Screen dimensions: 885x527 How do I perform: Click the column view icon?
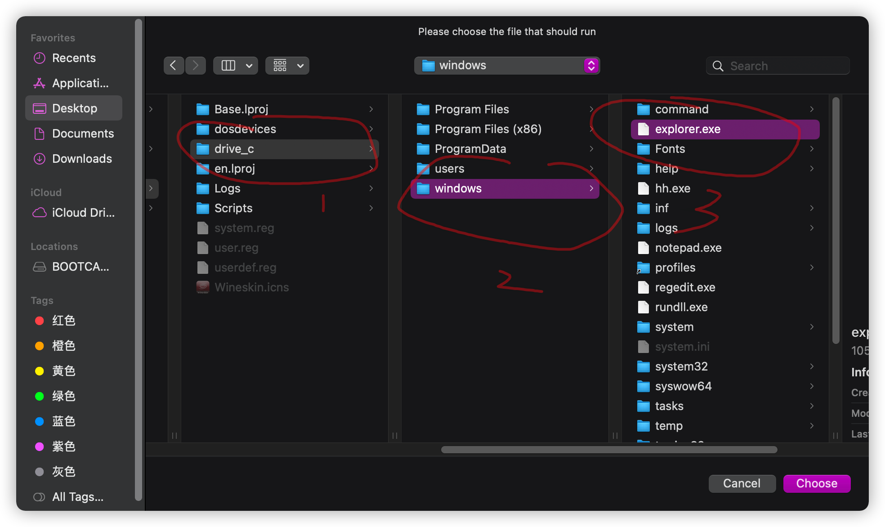click(x=228, y=66)
